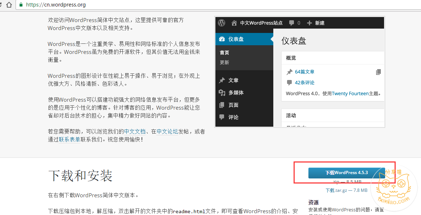The width and height of the screenshot is (421, 215).
Task: Click the media icon beside 多媒体
Action: [222, 93]
